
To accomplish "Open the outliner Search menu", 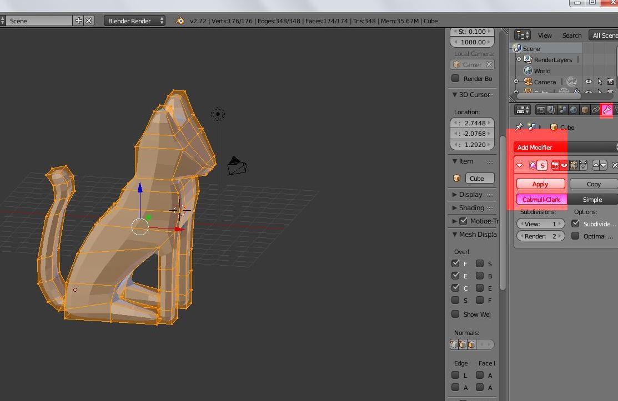I will (571, 35).
